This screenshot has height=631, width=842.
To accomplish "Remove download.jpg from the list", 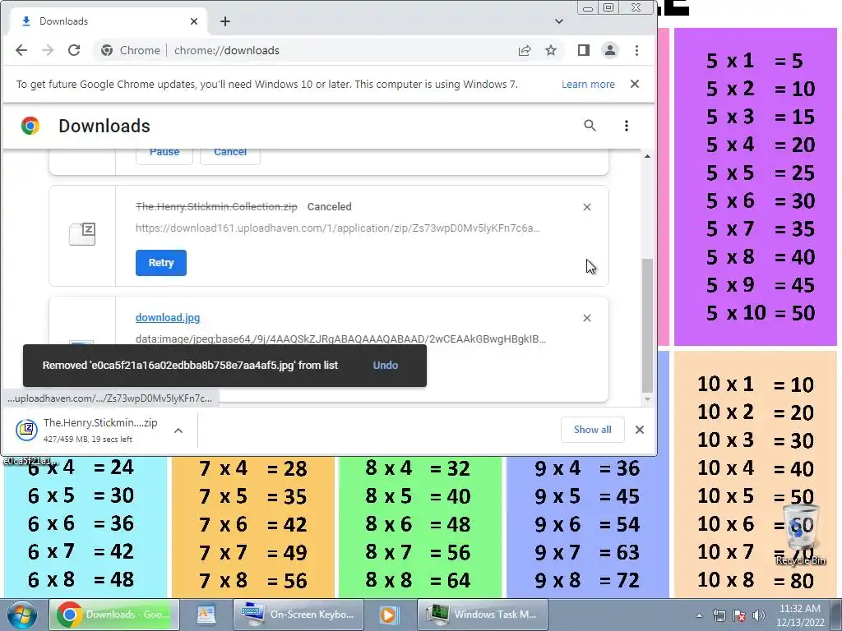I will (x=587, y=318).
